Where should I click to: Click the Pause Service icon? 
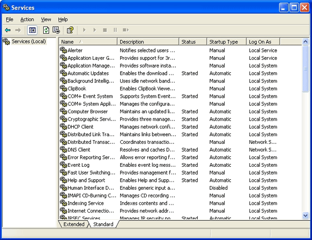tap(115, 30)
